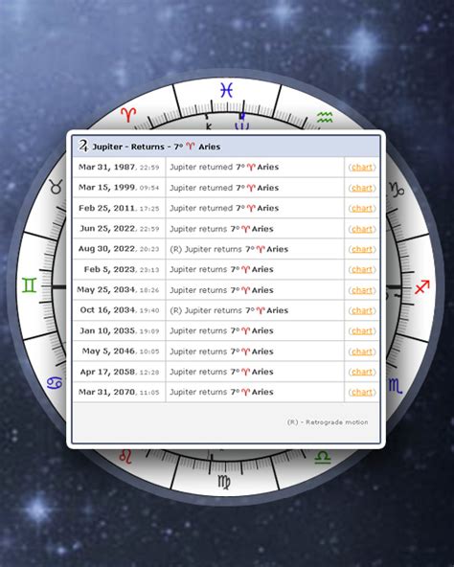
Task: Click the Jupiter glyph in the table header
Action: click(83, 147)
